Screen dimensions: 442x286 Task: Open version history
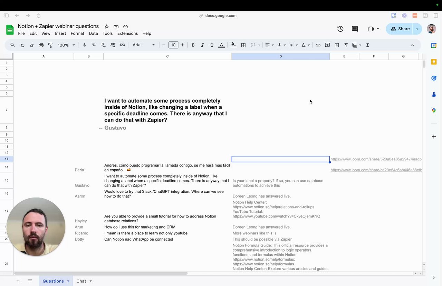click(340, 29)
